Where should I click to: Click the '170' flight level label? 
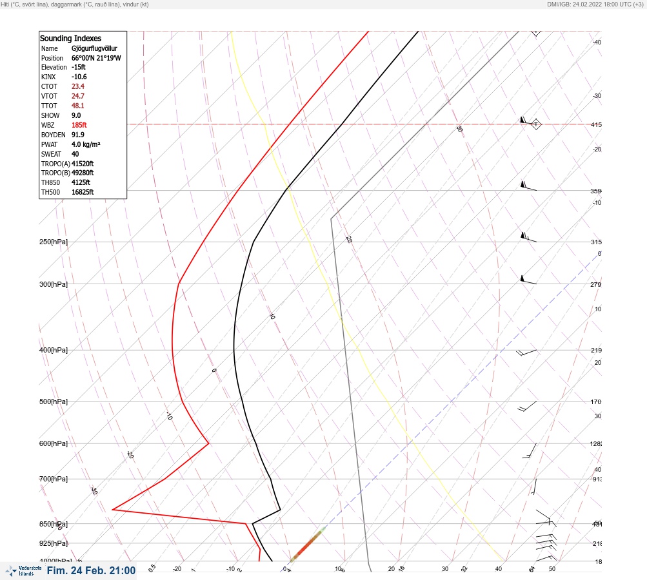(x=596, y=402)
